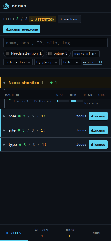Open the '+ machine' add button
Image resolution: width=111 pixels, height=241 pixels.
[x=69, y=19]
